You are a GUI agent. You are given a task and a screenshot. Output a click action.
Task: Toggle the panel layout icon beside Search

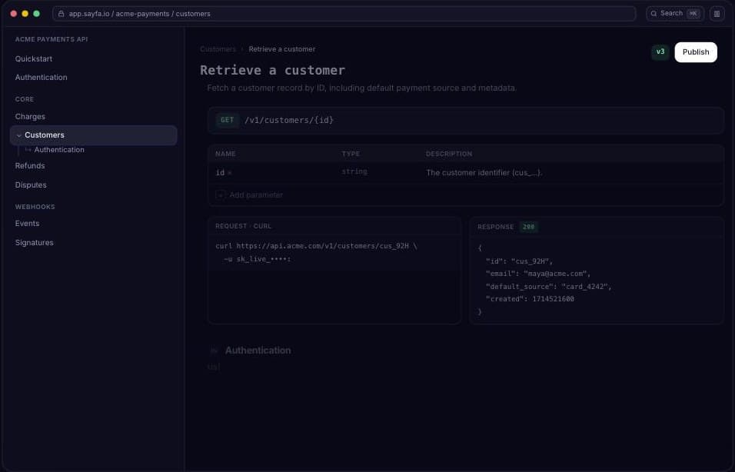coord(717,14)
